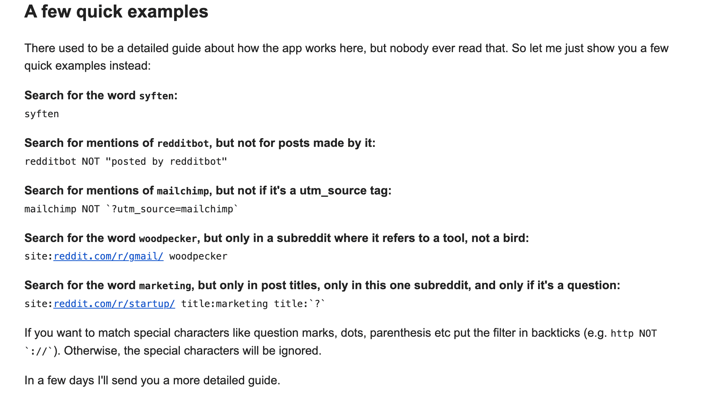Click "site:" prefix before the gmail link

click(x=38, y=256)
